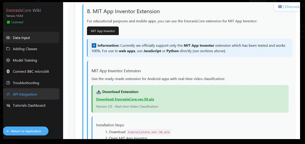Click the Installation Steps: heading

point(110,125)
